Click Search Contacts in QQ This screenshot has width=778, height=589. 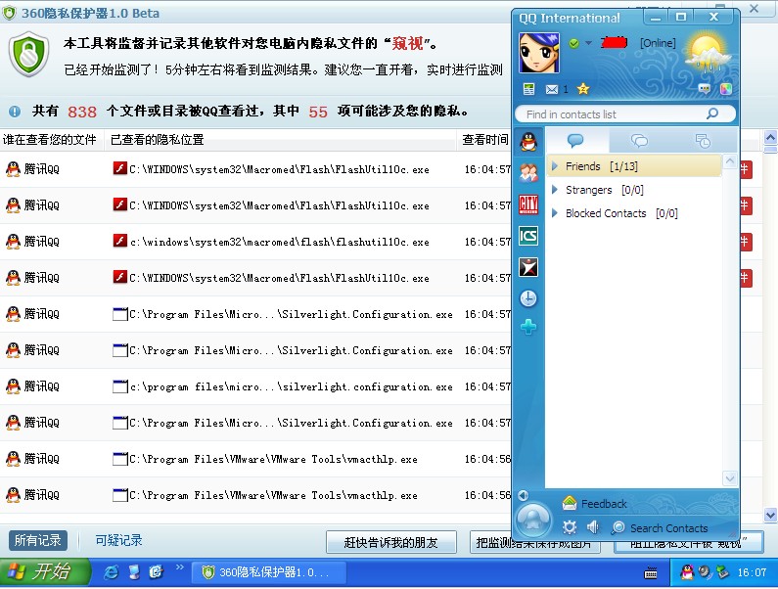pyautogui.click(x=660, y=528)
